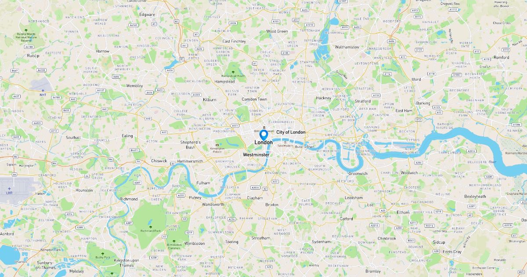Click the City of London label
527x277 pixels.
pyautogui.click(x=291, y=132)
